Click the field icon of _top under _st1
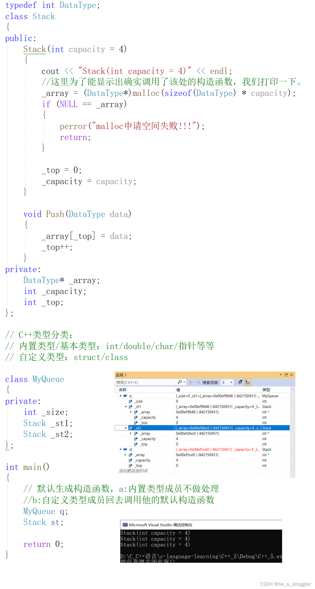This screenshot has width=315, height=589. (x=136, y=423)
